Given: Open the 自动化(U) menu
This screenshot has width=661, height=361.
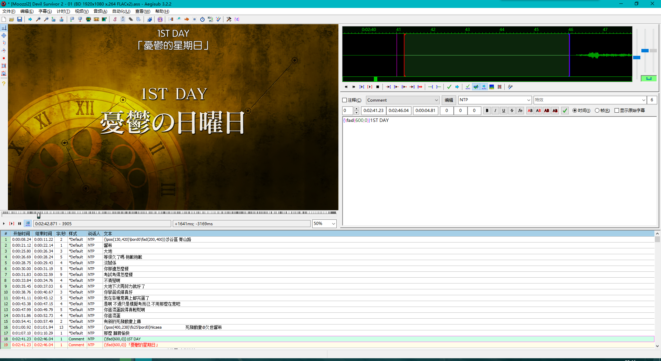Looking at the screenshot, I should pyautogui.click(x=121, y=11).
